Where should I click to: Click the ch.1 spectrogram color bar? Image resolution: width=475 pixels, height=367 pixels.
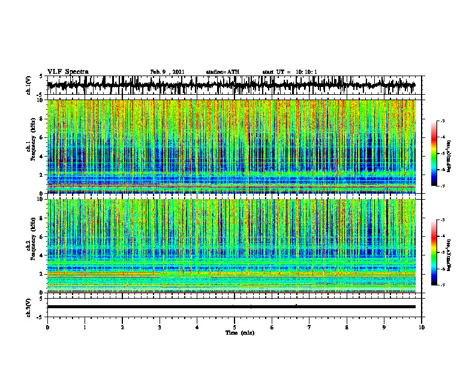434,154
